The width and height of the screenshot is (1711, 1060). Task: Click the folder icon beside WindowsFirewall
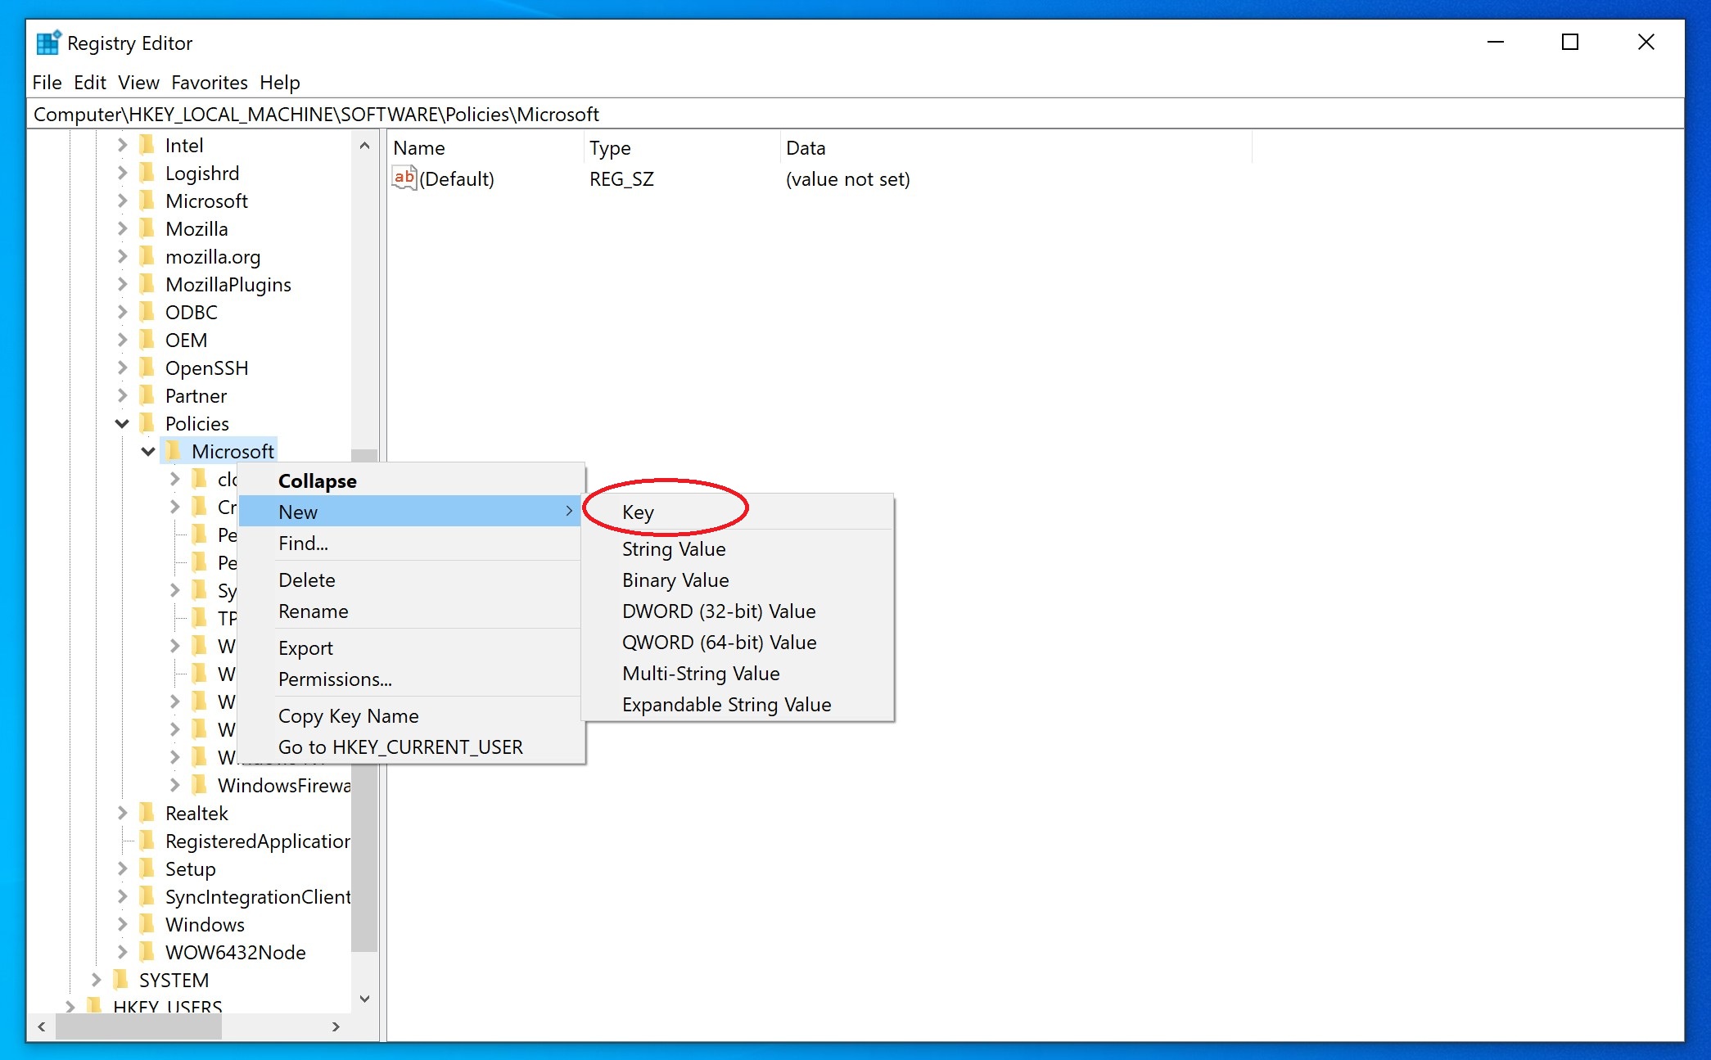tap(200, 785)
